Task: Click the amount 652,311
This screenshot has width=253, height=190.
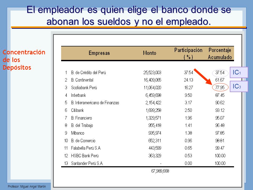Action: click(x=155, y=141)
